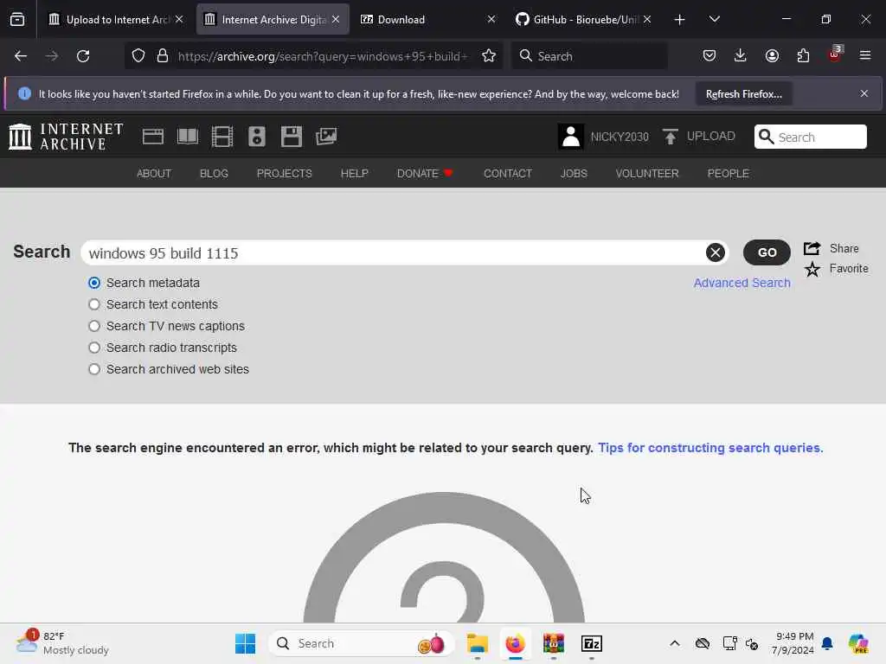Open Firefox downloads panel
Viewport: 886px width, 664px height.
[741, 56]
